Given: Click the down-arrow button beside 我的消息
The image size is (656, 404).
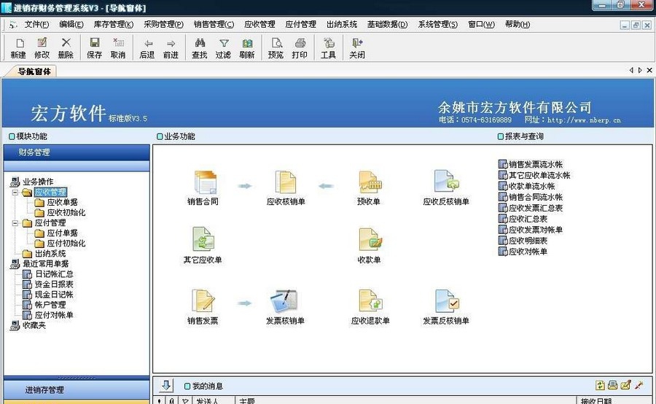Looking at the screenshot, I should [166, 386].
